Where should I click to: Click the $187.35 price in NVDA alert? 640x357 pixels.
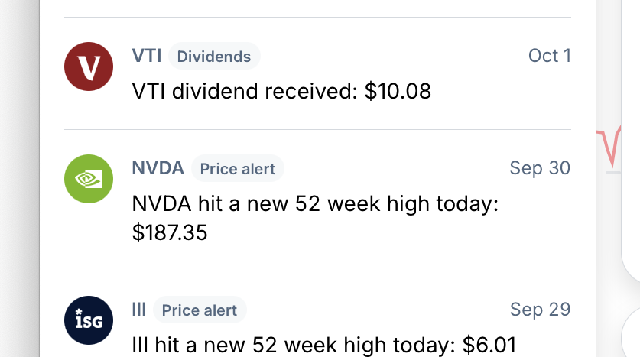[x=170, y=232]
